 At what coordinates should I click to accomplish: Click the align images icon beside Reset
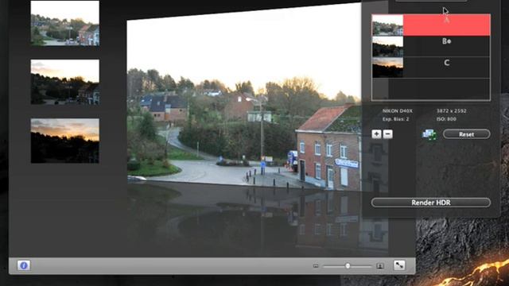(x=429, y=134)
